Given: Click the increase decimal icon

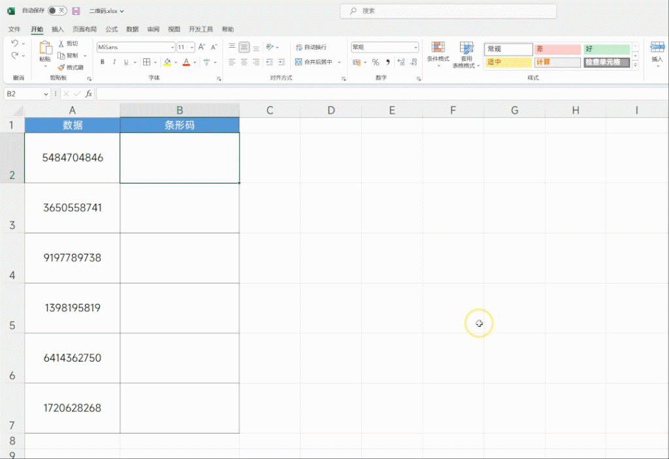Looking at the screenshot, I should point(401,62).
